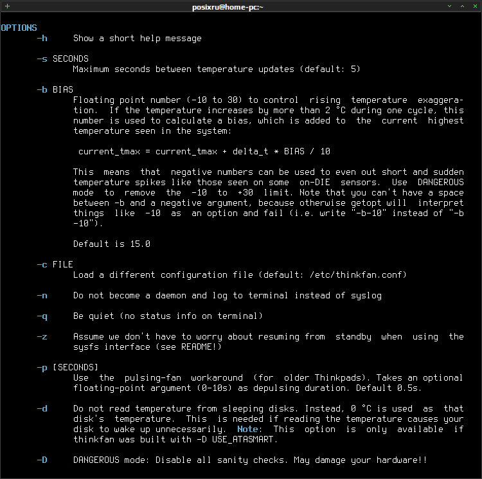
Task: Maximize the terminal with the up chevron
Action: (462, 6)
